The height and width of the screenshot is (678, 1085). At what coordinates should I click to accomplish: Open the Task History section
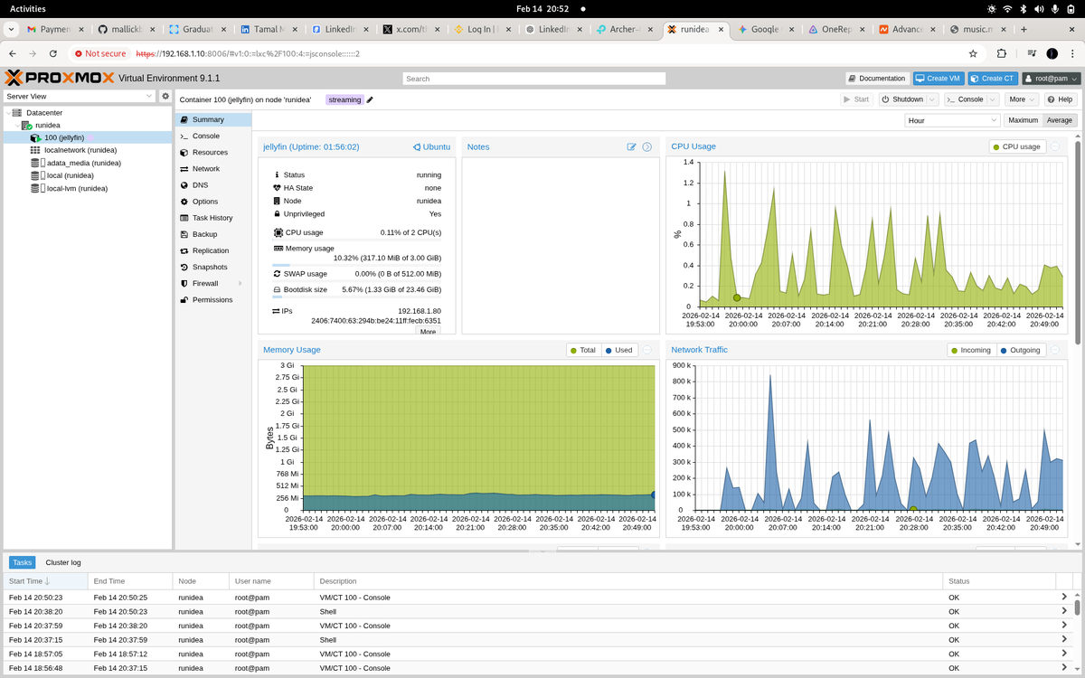(x=212, y=218)
